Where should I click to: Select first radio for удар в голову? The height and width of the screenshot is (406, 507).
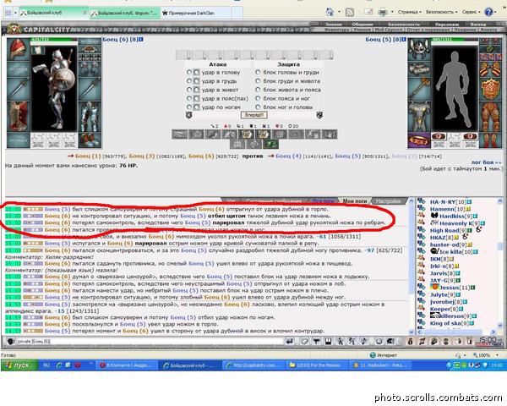point(189,72)
